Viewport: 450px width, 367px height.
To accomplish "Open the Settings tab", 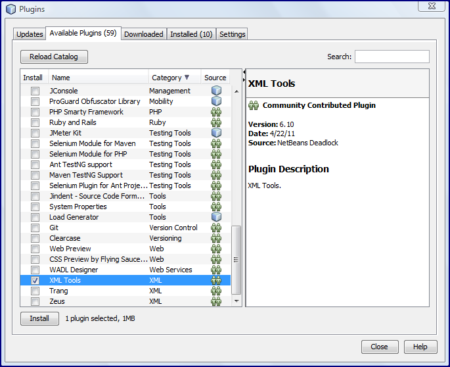I will 232,34.
